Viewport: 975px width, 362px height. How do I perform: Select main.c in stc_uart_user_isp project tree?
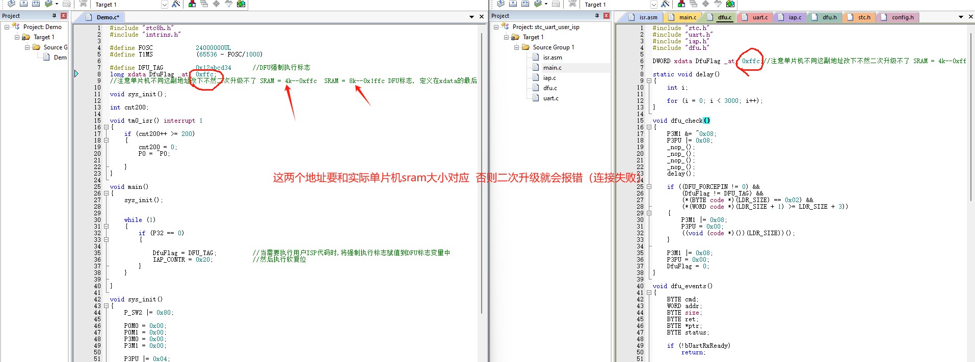point(552,68)
